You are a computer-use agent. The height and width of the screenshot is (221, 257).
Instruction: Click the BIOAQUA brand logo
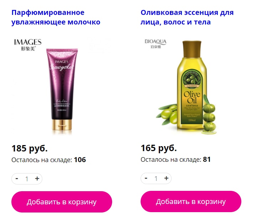point(156,44)
